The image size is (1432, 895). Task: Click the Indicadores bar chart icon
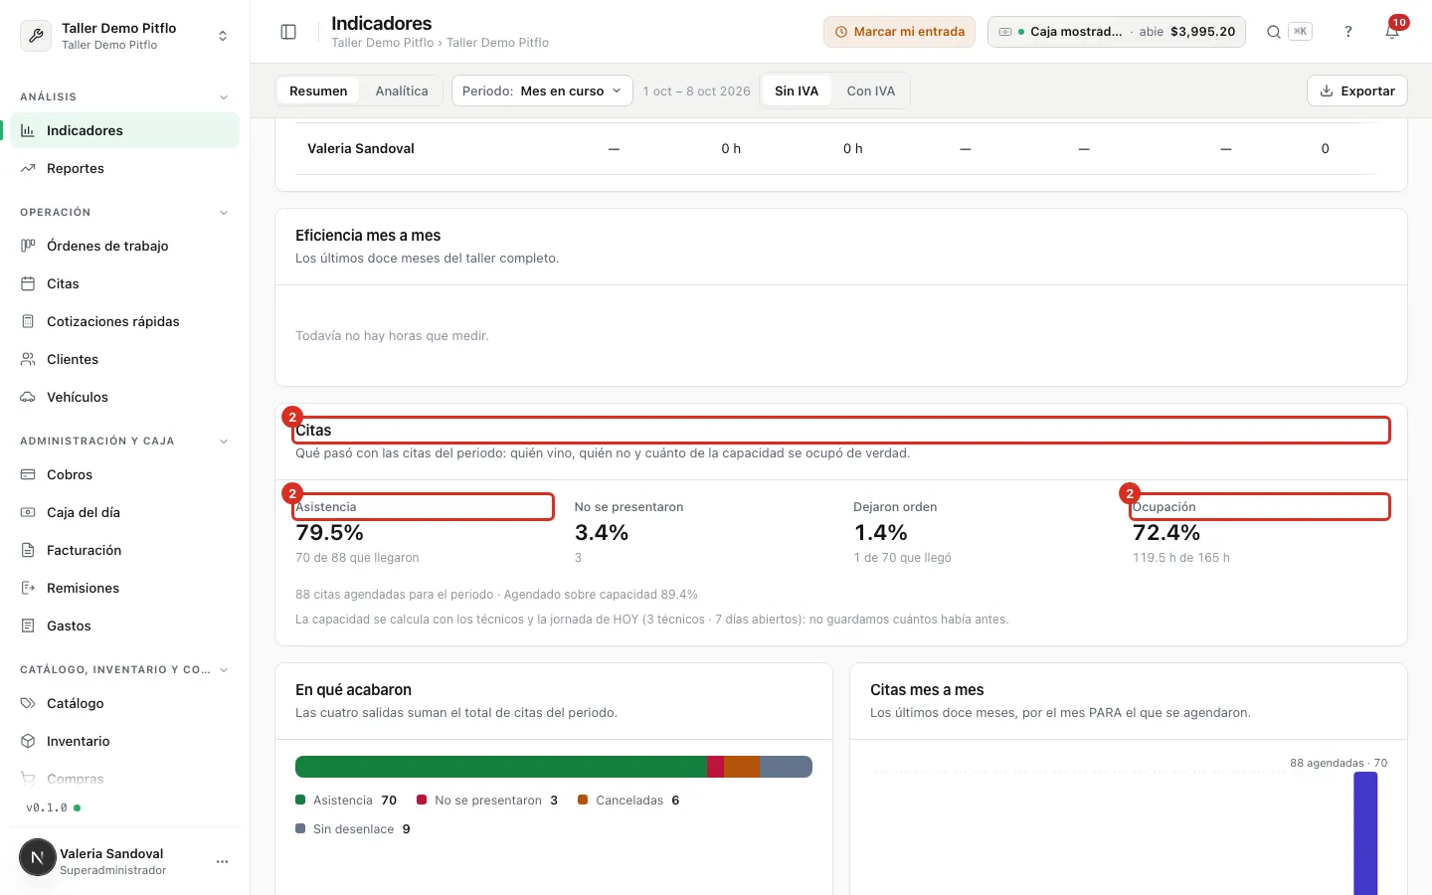coord(28,130)
